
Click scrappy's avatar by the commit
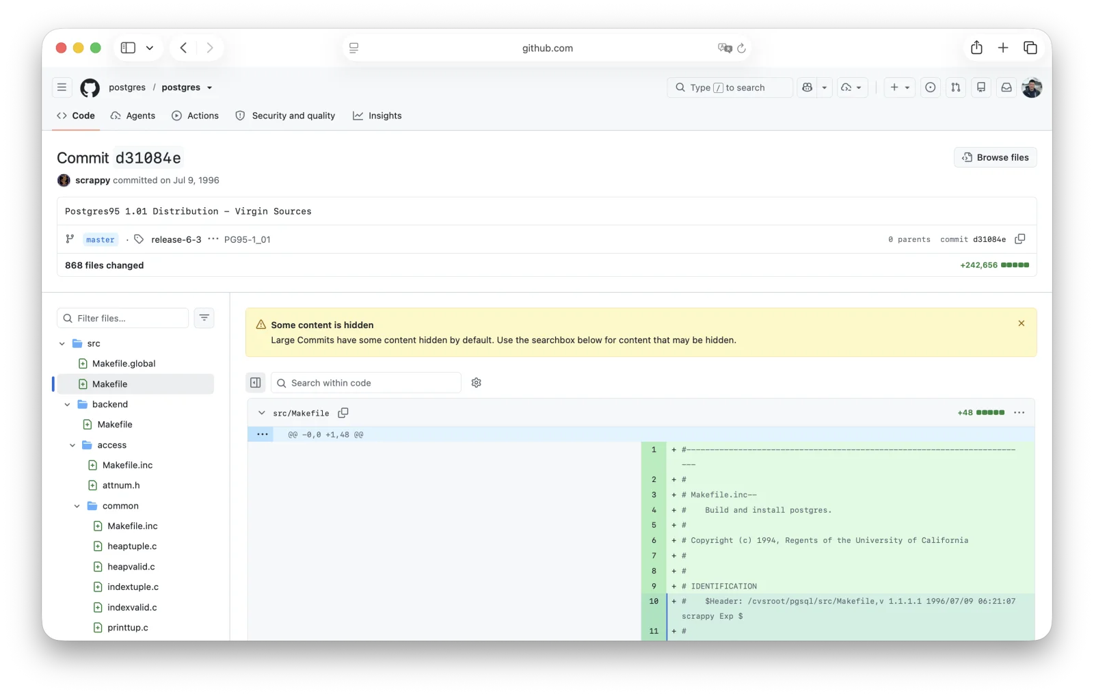tap(64, 180)
